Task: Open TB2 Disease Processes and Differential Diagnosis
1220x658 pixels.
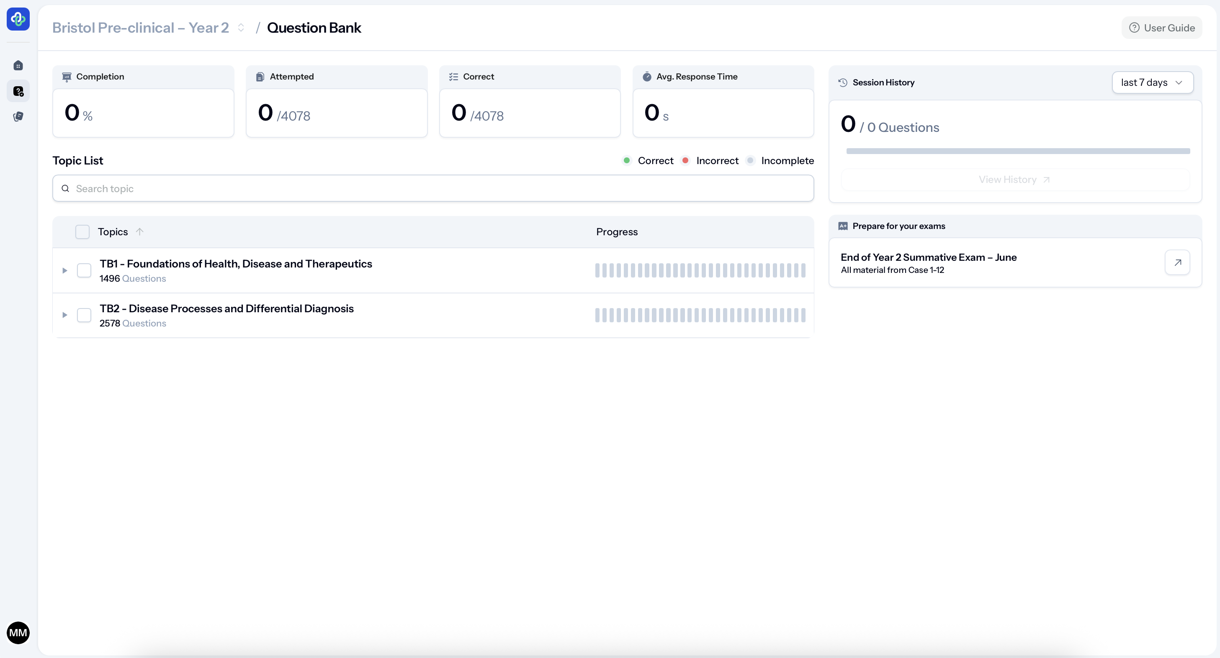Action: coord(226,308)
